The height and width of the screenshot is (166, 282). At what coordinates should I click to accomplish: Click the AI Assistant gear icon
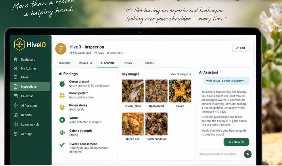(16, 105)
